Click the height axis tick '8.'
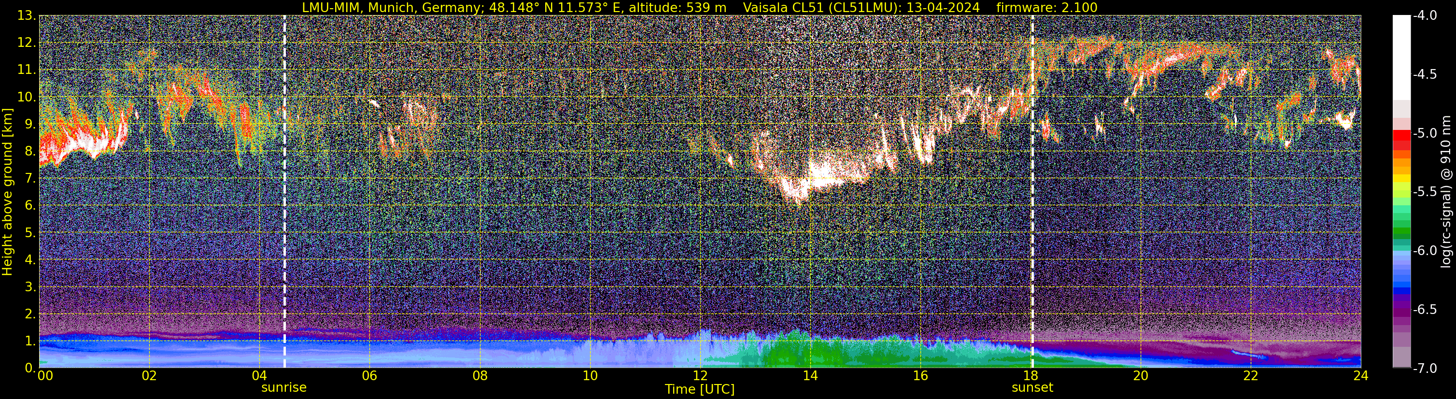Screen dimensions: 1456x399 pos(29,152)
